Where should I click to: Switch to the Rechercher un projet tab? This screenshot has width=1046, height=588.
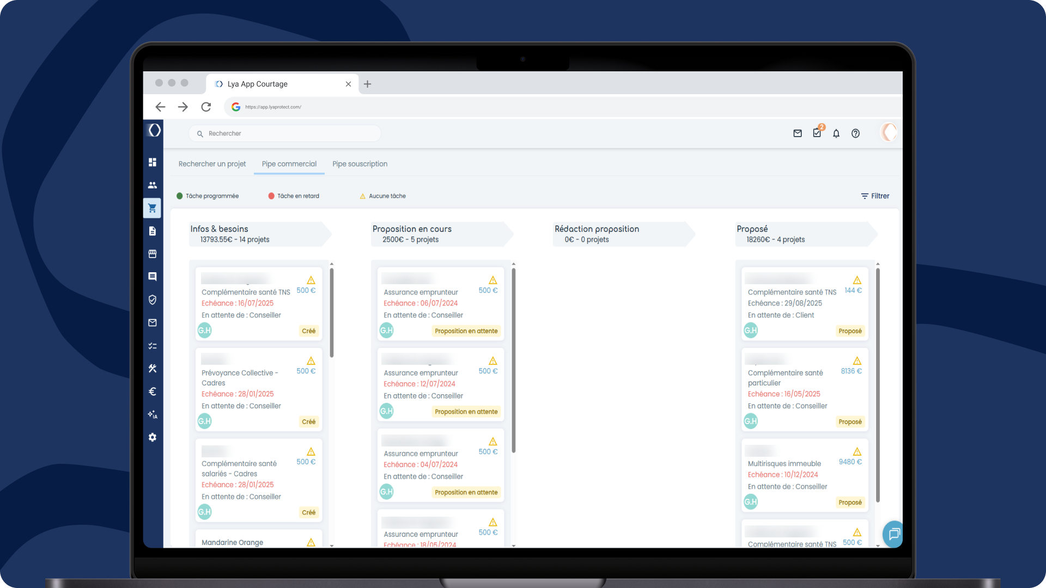tap(212, 164)
